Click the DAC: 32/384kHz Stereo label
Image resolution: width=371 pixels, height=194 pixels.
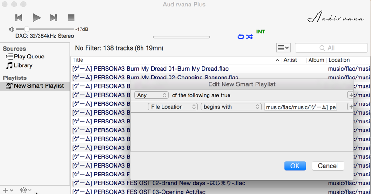(45, 36)
